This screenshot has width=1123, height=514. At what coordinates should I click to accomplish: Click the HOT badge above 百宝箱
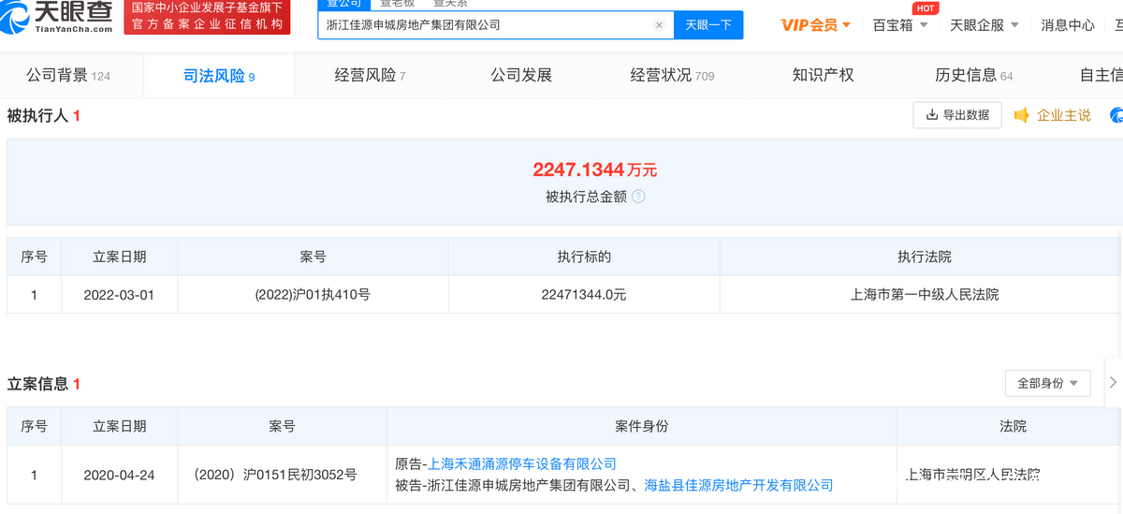[x=926, y=8]
